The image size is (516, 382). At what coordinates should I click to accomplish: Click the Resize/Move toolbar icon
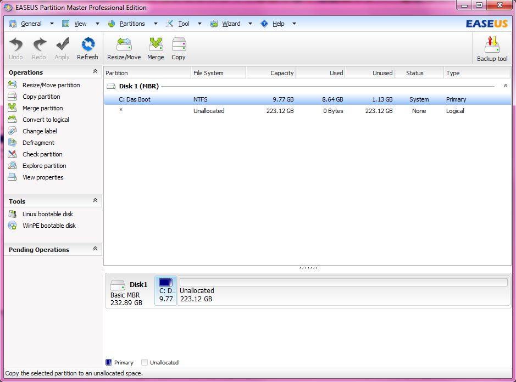(124, 48)
